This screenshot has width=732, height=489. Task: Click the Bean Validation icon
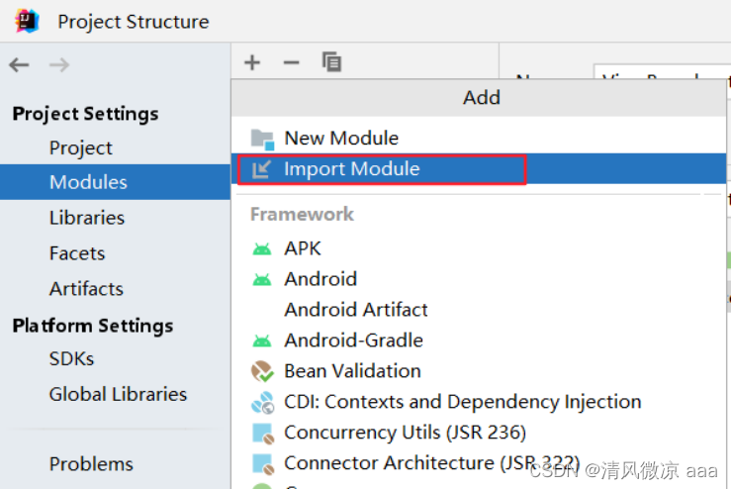point(262,371)
